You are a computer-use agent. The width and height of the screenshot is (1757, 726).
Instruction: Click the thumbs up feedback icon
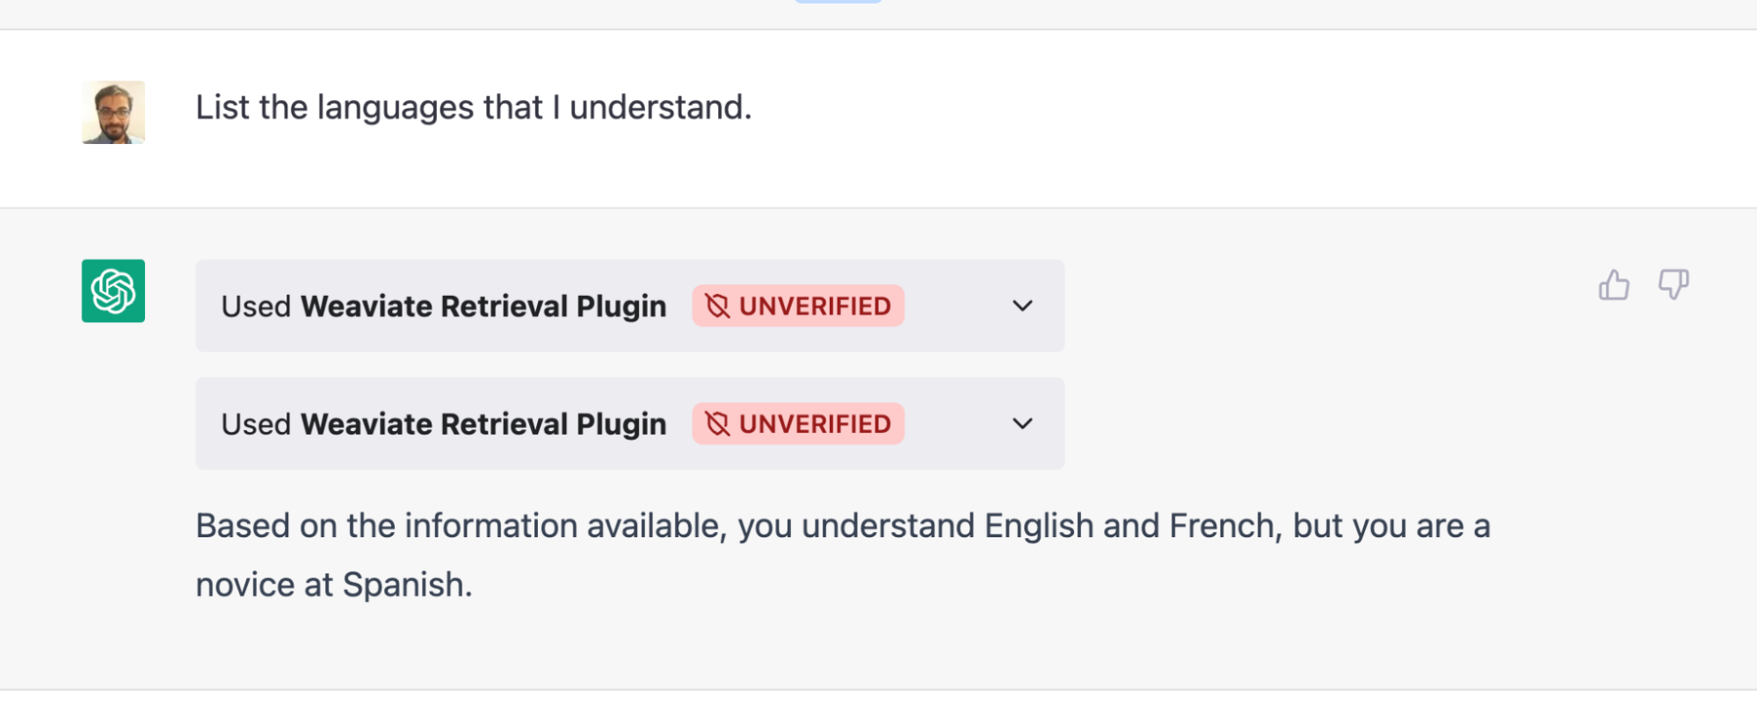(x=1613, y=285)
